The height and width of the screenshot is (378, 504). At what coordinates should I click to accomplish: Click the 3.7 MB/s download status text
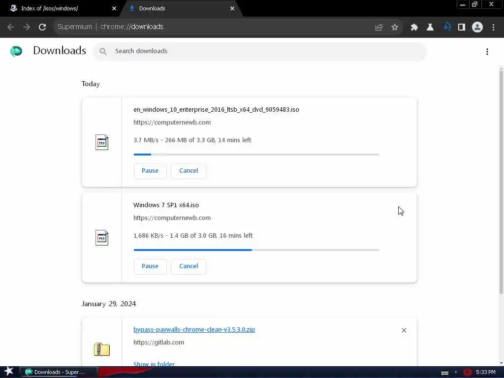192,140
